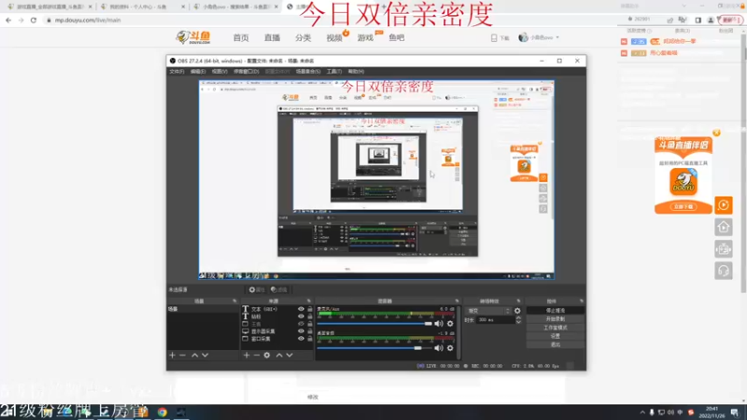747x420 pixels.
Task: Increase the transition duration with up arrow
Action: pyautogui.click(x=518, y=318)
